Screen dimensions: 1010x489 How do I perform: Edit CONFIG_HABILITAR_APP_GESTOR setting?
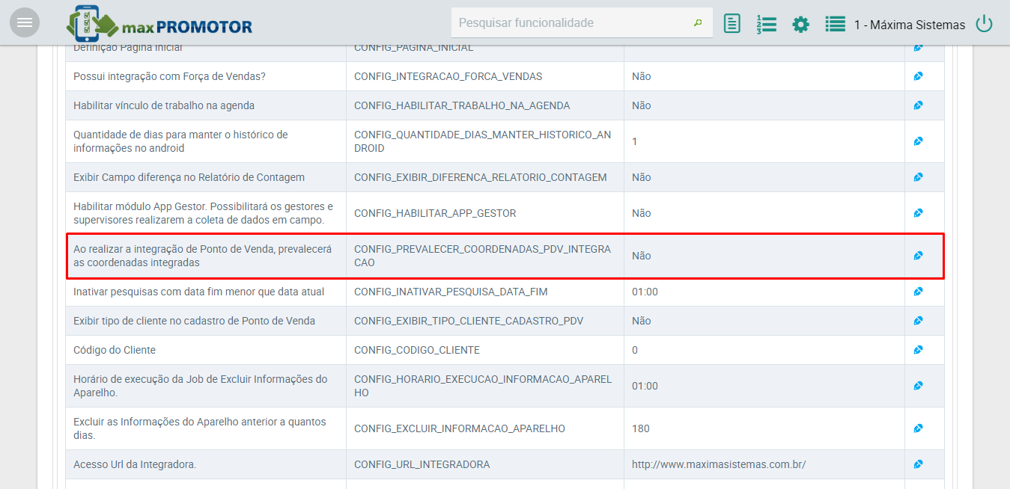(918, 213)
